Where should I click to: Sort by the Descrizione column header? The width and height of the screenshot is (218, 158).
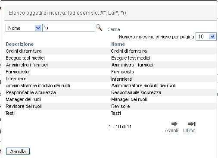pos(20,44)
